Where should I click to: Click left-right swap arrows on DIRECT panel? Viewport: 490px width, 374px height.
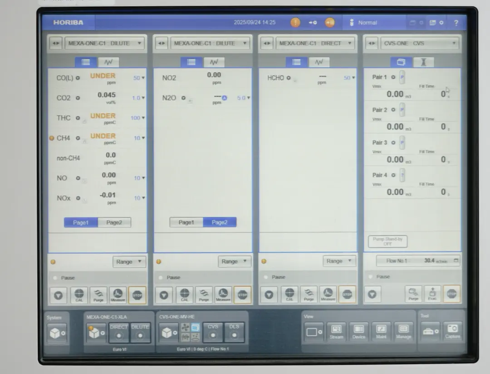tap(267, 43)
